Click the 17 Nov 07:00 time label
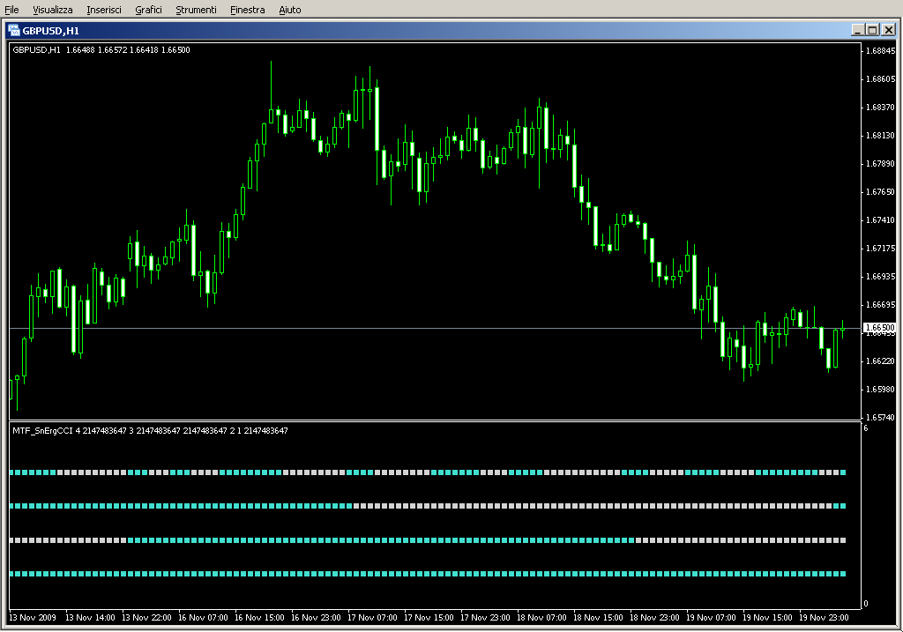903x632 pixels. [372, 618]
